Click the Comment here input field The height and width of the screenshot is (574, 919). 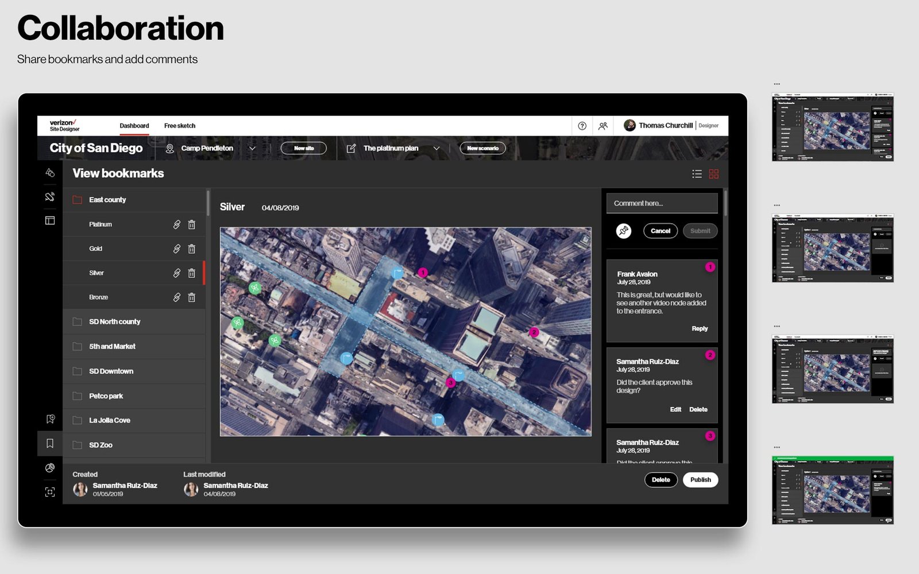(x=662, y=203)
